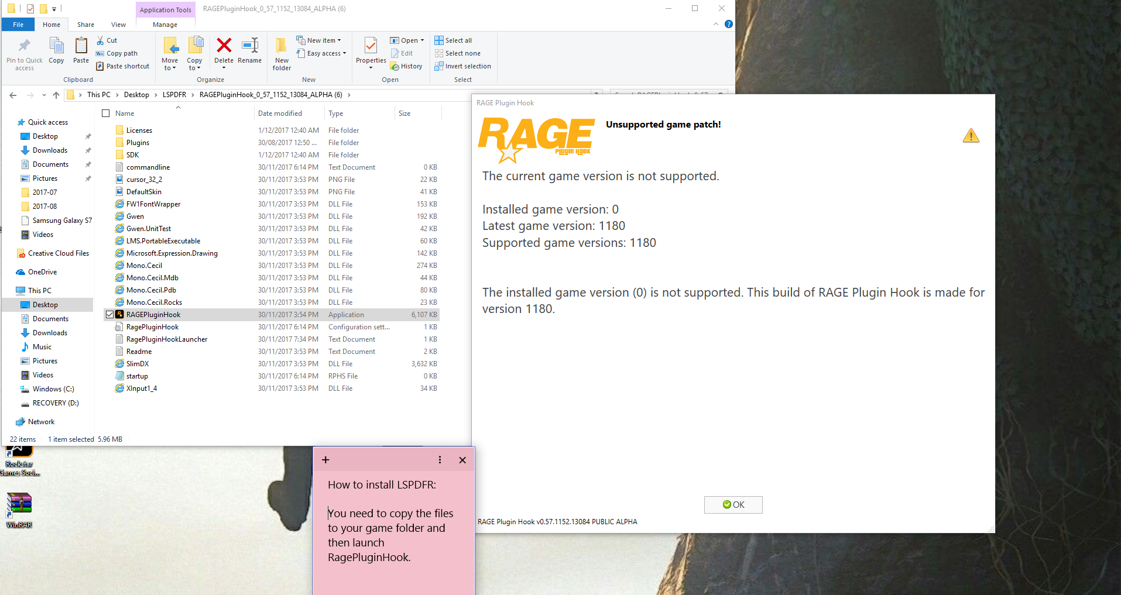
Task: Select the RagePluginHookLauncher text file
Action: tap(167, 339)
